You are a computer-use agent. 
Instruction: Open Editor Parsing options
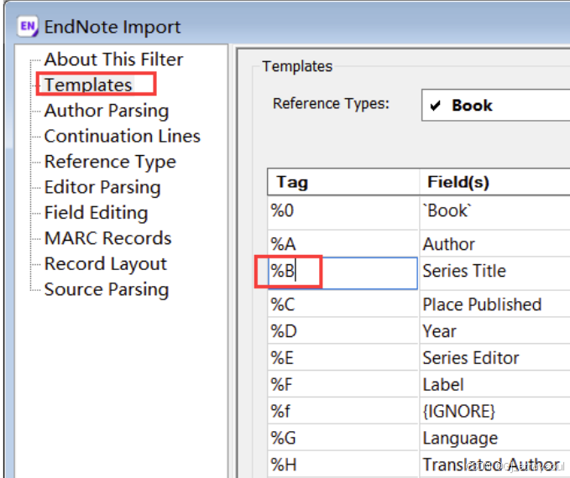click(x=102, y=187)
